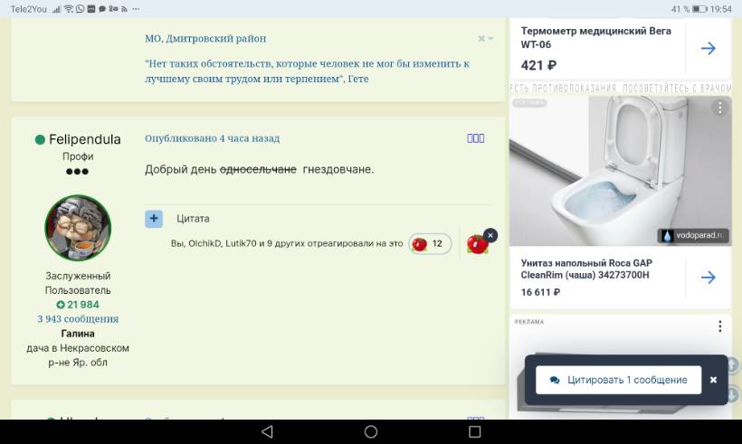Dismiss the multi-quote popup with the X
The image size is (742, 444).
coord(713,380)
